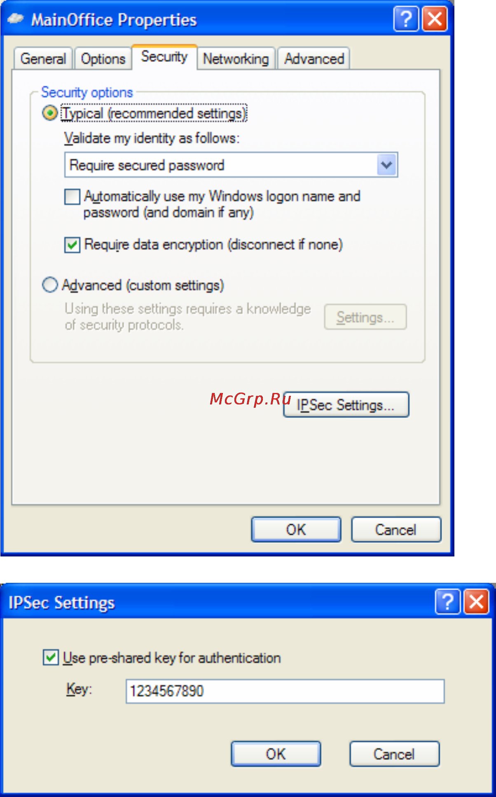Click the pre-shared Key input field

pos(285,691)
